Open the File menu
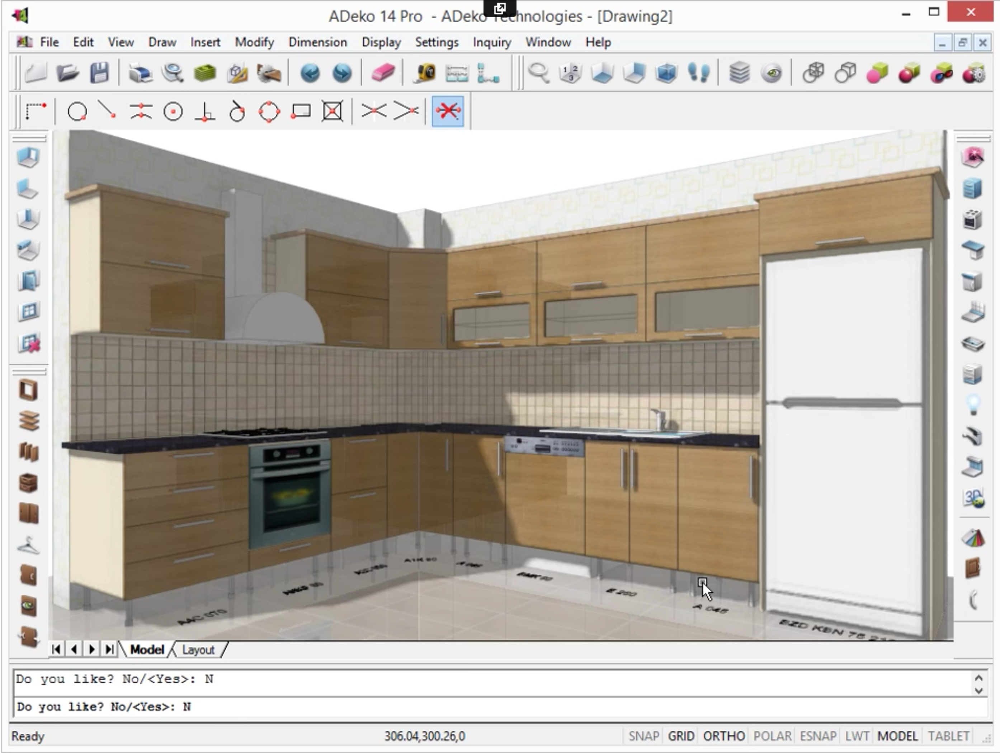 coord(49,42)
